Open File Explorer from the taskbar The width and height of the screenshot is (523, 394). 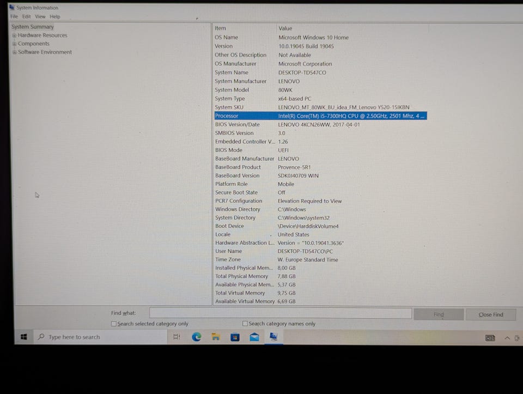pos(216,337)
